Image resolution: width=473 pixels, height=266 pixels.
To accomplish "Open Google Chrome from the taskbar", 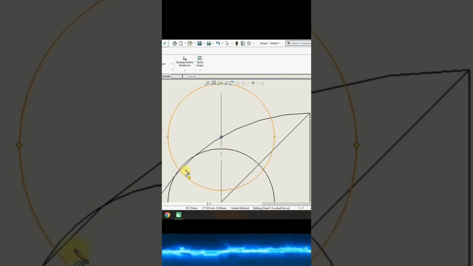I will coord(167,215).
